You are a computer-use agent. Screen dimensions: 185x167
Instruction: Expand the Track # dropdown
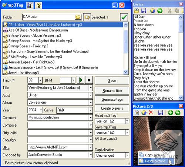point(40,80)
